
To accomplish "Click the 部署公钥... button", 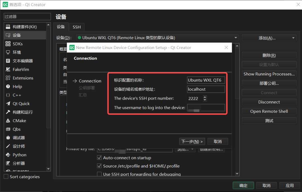I will click(269, 83).
